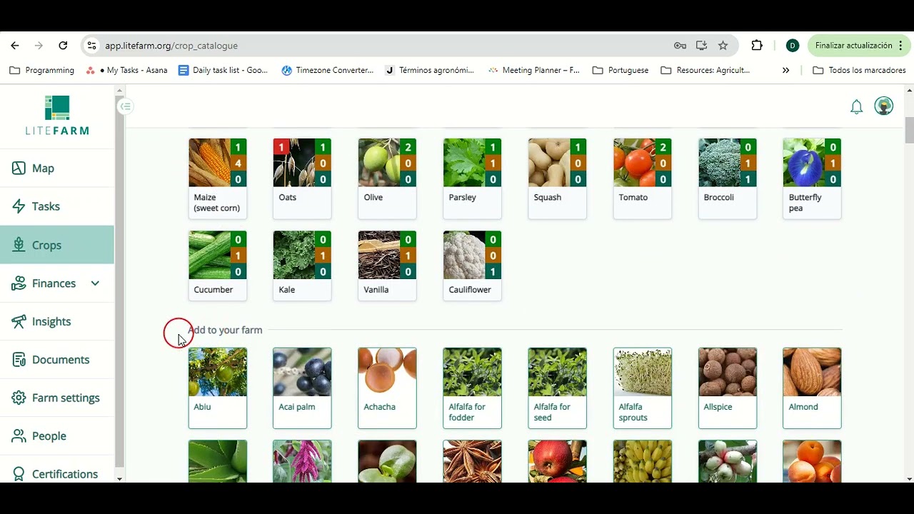914x514 pixels.
Task: Open the Vanilla crop card
Action: (387, 266)
